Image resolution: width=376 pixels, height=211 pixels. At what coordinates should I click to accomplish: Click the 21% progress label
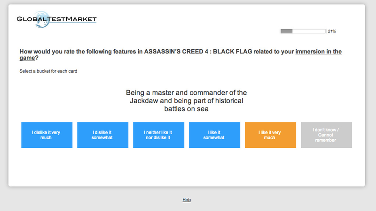tap(332, 31)
